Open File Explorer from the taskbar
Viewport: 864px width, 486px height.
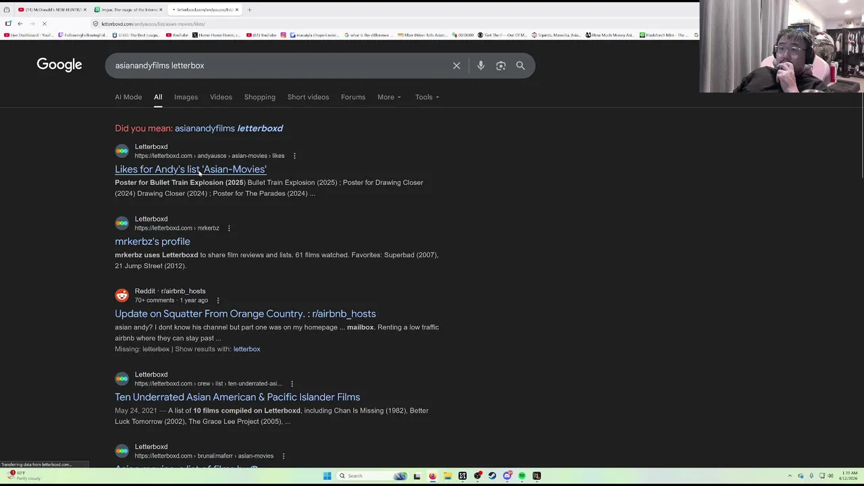pos(447,476)
